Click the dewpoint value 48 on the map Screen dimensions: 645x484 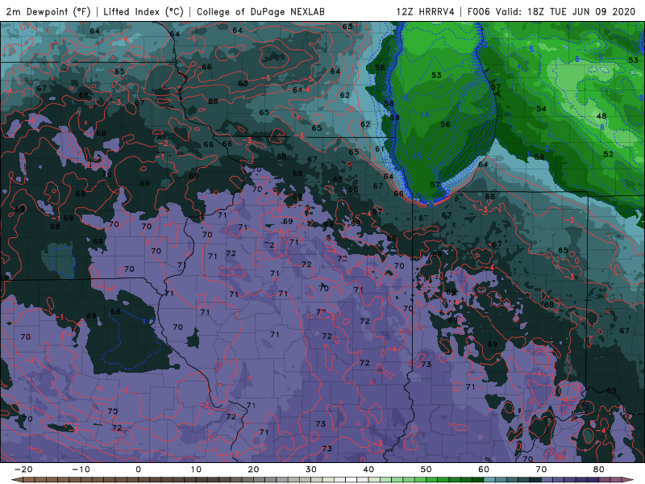[601, 116]
